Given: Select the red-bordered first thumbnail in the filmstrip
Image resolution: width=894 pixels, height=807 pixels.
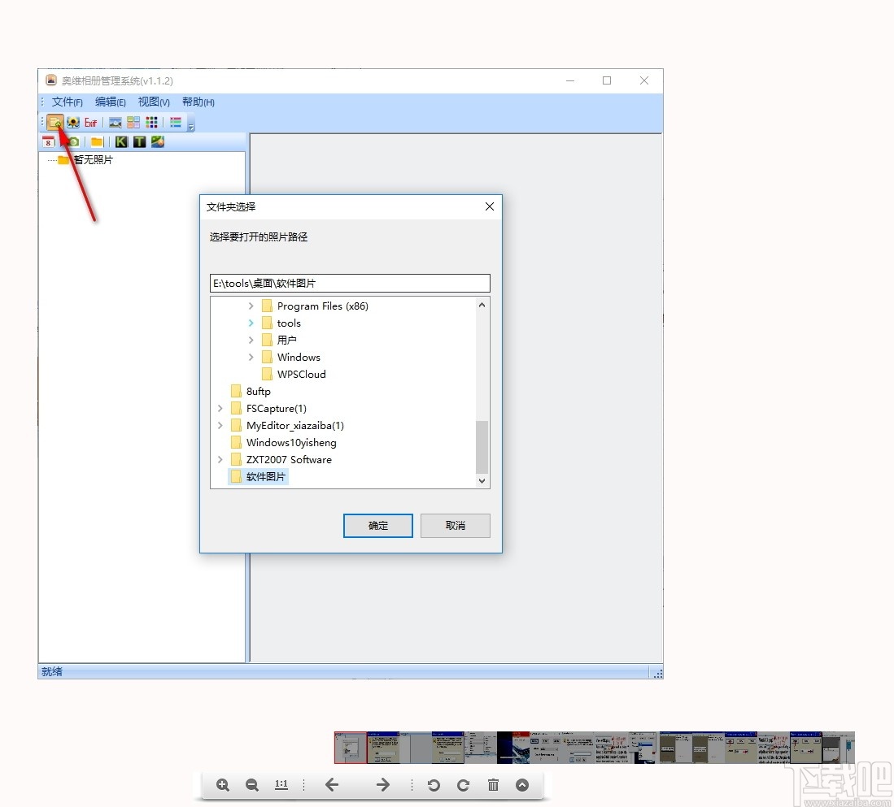Looking at the screenshot, I should click(x=351, y=748).
